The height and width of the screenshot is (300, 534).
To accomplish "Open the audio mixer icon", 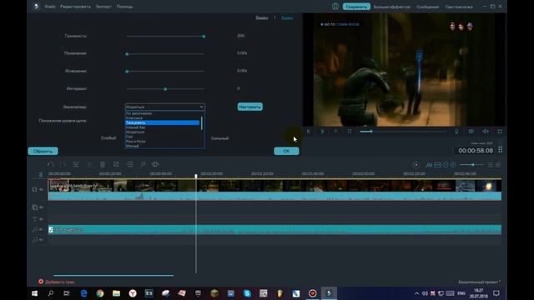I will (x=429, y=165).
